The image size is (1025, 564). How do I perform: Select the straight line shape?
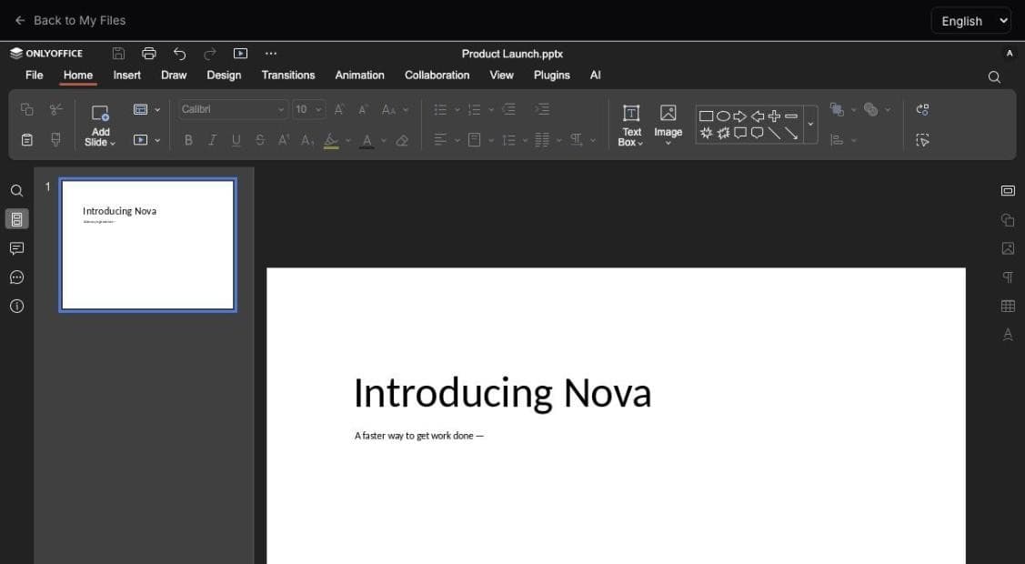click(774, 134)
